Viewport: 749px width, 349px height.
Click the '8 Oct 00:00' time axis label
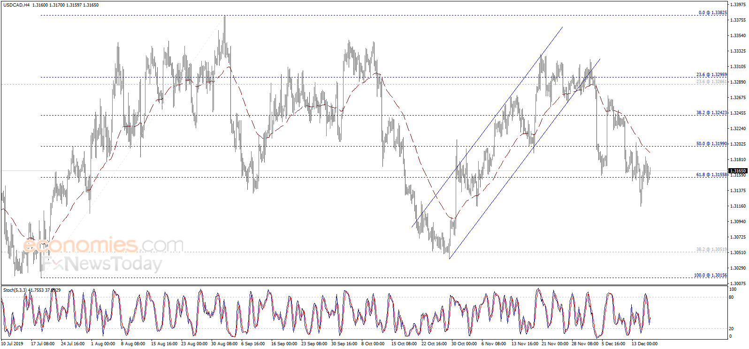373,344
